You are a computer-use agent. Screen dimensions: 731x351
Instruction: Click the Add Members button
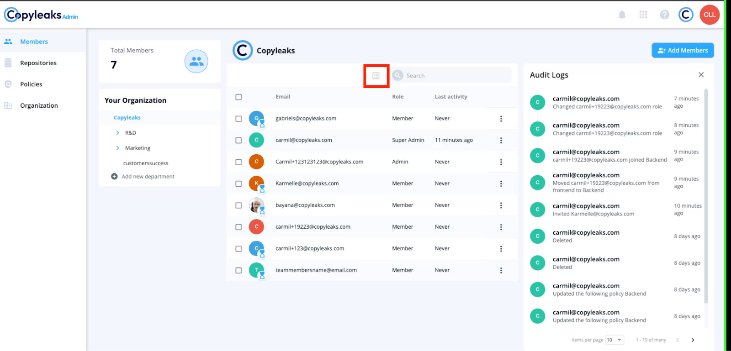683,50
